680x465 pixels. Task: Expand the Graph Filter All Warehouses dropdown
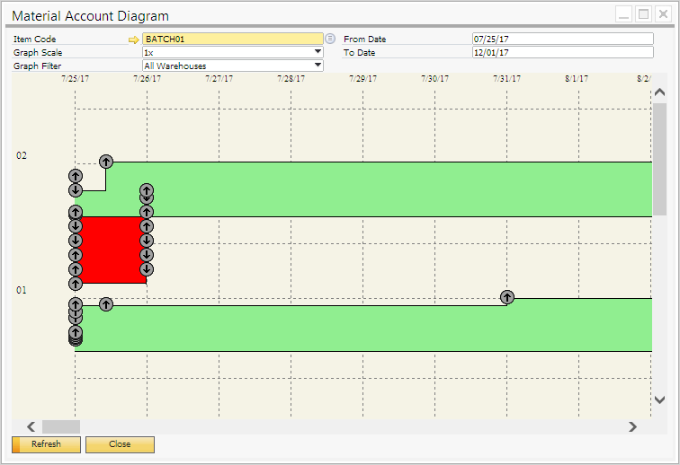tap(318, 66)
